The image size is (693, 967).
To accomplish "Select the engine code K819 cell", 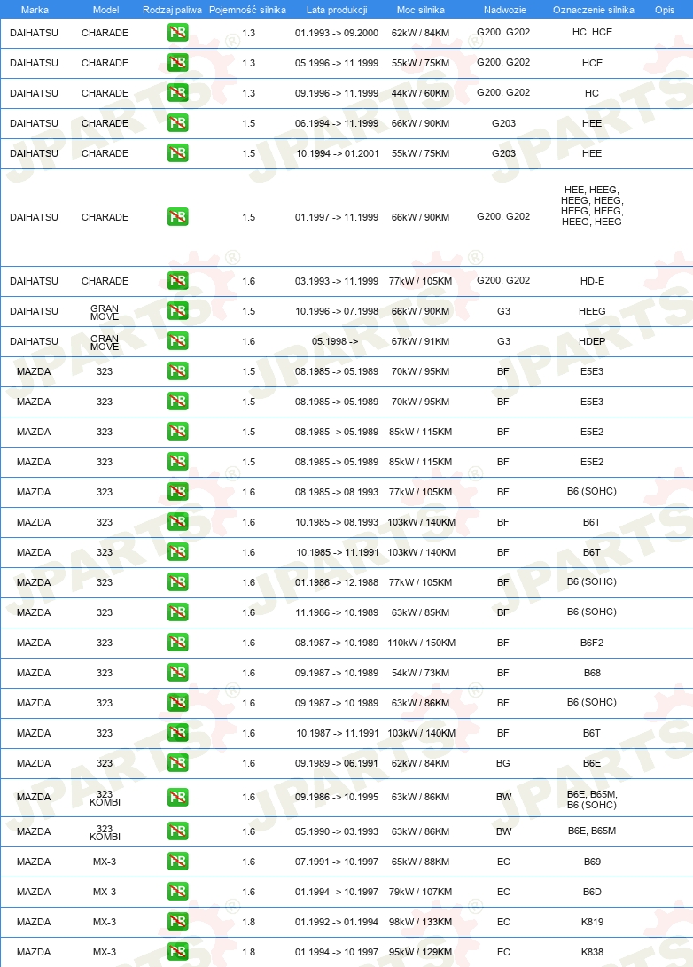I will (x=592, y=923).
